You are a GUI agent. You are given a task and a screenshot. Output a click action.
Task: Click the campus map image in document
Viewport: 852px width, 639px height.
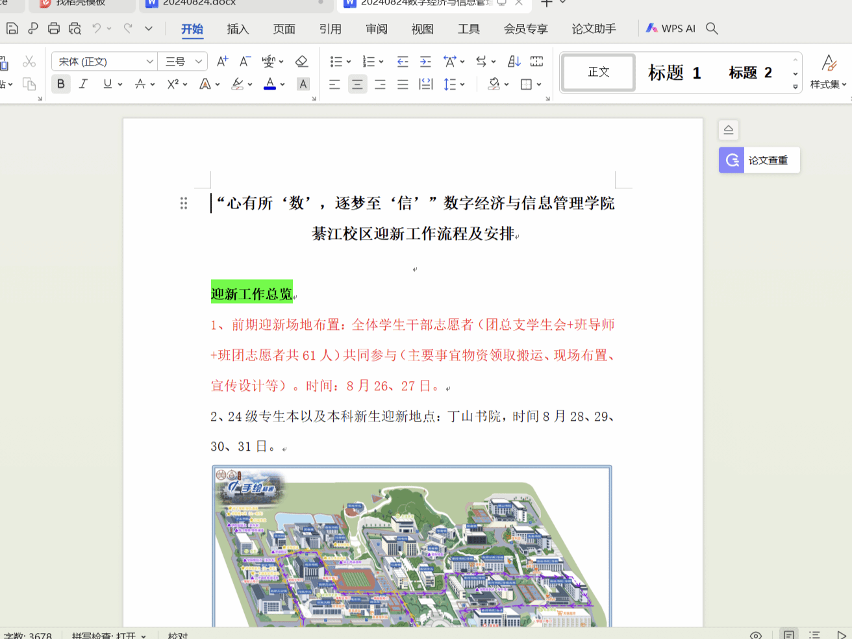(x=412, y=545)
